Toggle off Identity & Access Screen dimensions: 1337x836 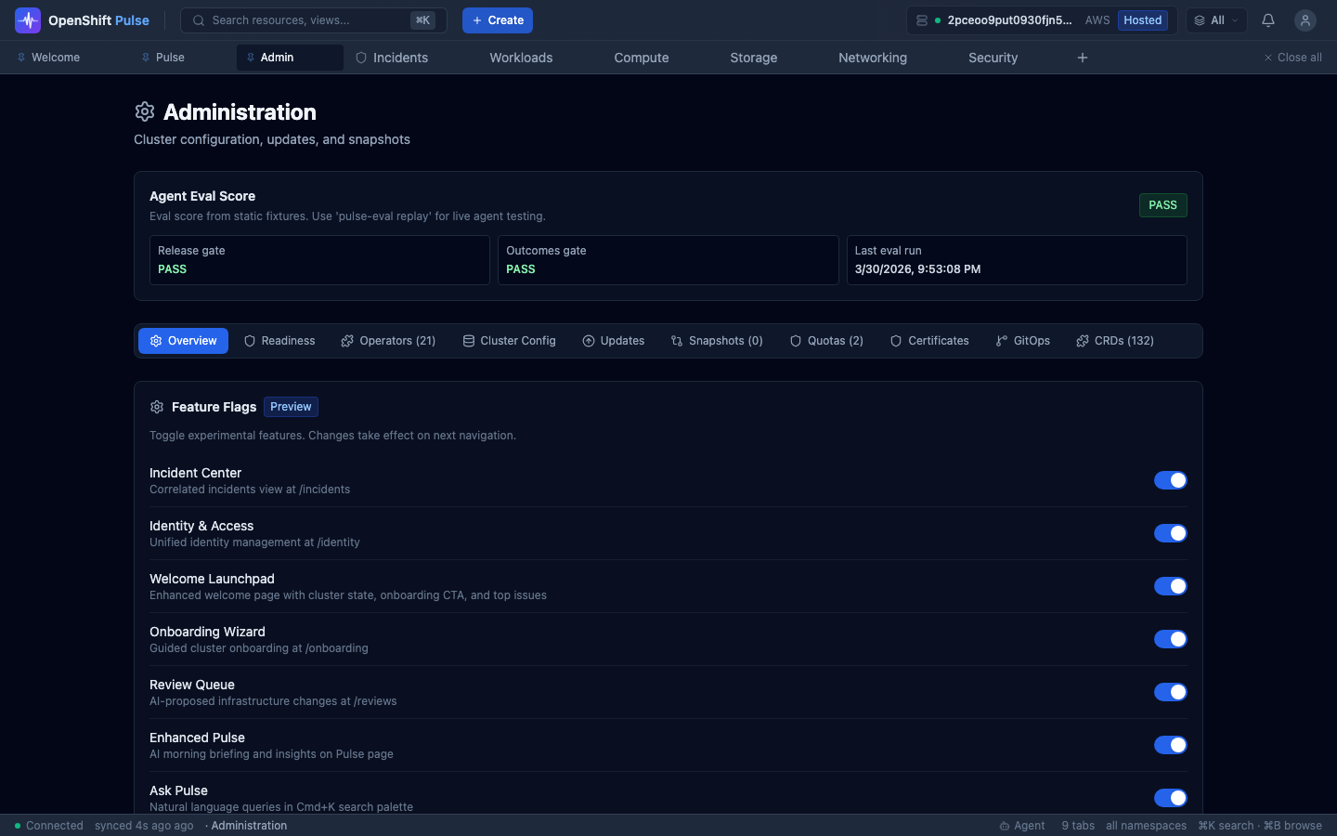click(1170, 533)
